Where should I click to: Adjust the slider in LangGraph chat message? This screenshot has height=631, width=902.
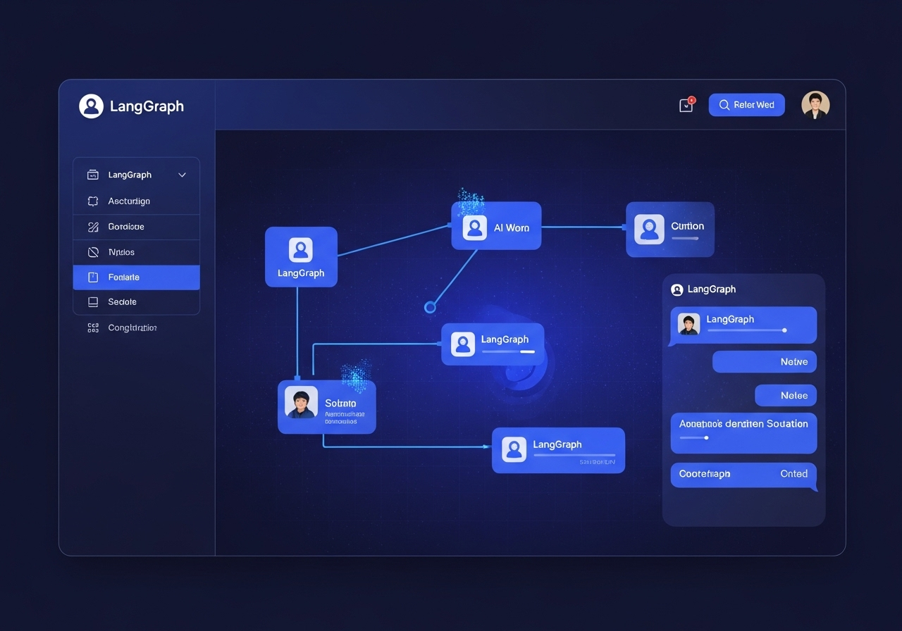(747, 330)
